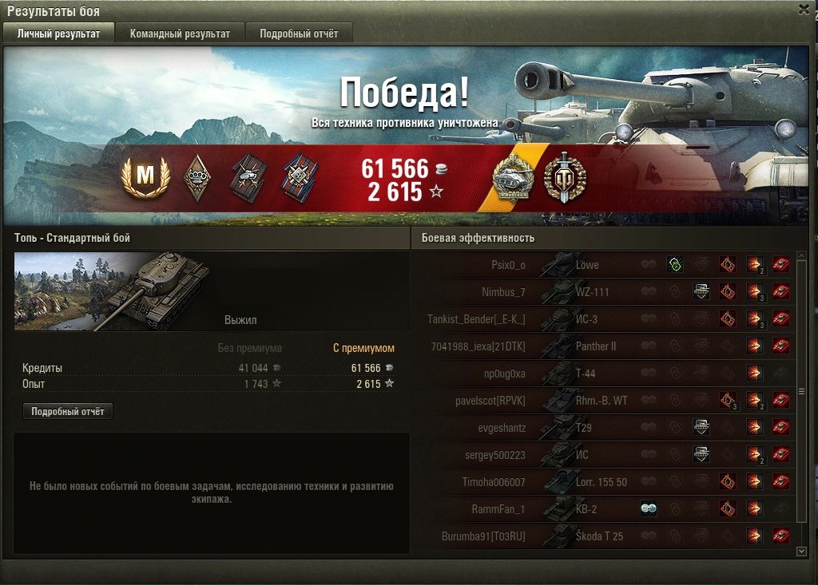Click the gold tank medal on the yellow ribbon
The width and height of the screenshot is (818, 585).
pyautogui.click(x=514, y=178)
